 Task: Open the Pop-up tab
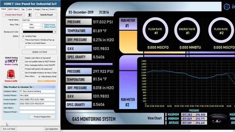[x=45, y=9]
